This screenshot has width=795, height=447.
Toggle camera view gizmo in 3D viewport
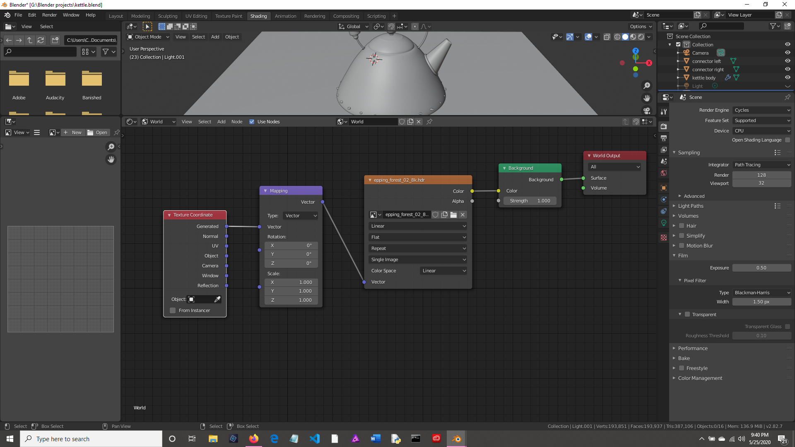647,111
